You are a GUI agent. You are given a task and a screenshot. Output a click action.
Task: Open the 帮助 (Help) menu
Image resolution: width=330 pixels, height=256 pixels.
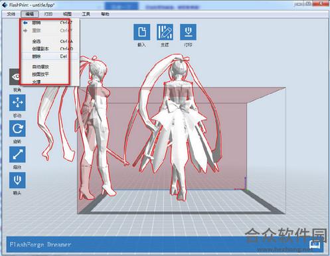[105, 14]
